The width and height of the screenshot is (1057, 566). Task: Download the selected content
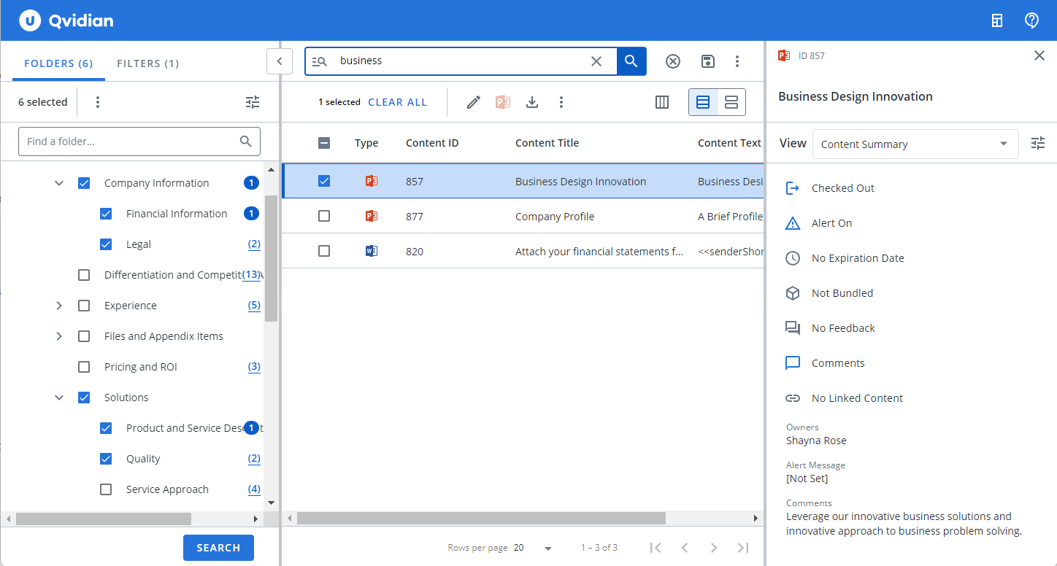point(532,102)
